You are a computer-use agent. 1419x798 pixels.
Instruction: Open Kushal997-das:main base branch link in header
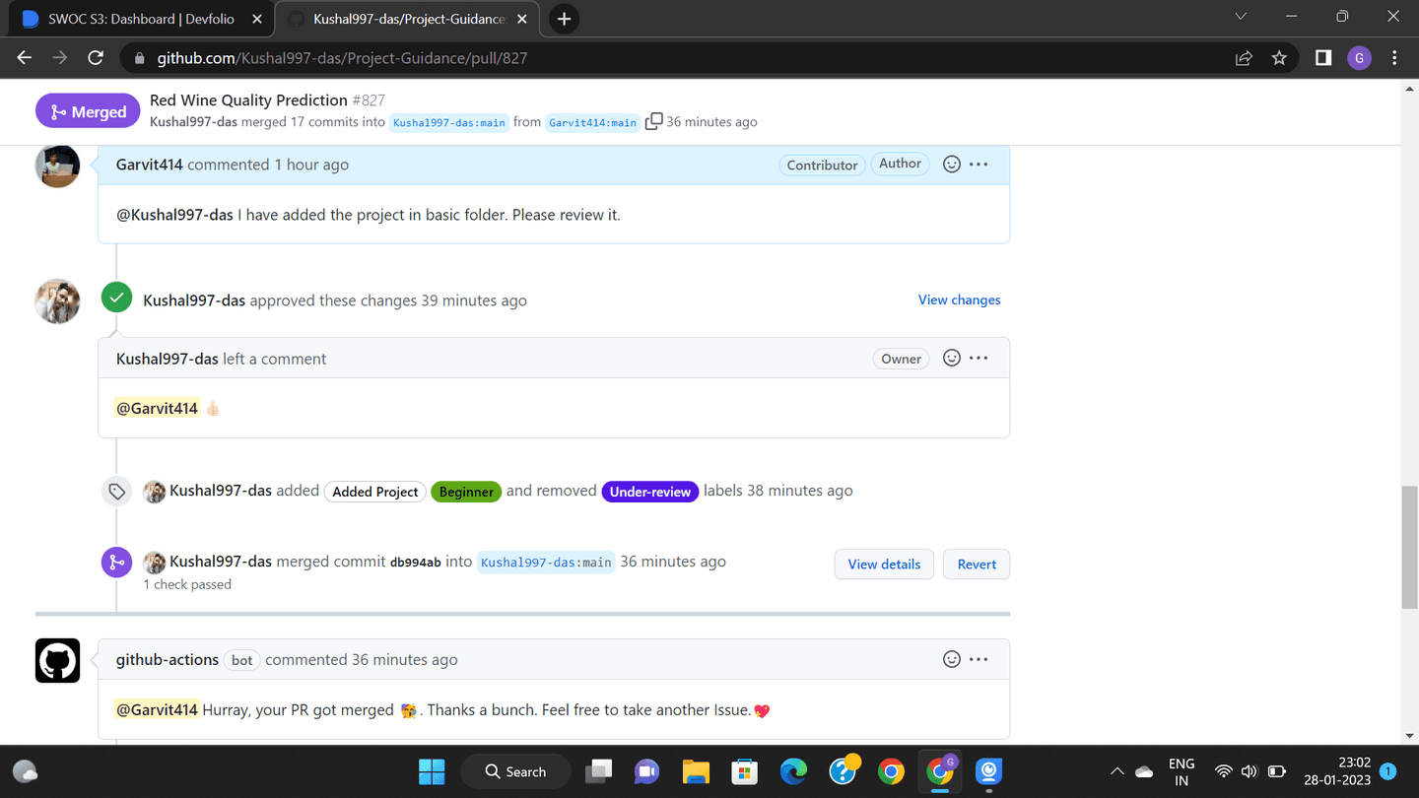tap(449, 122)
